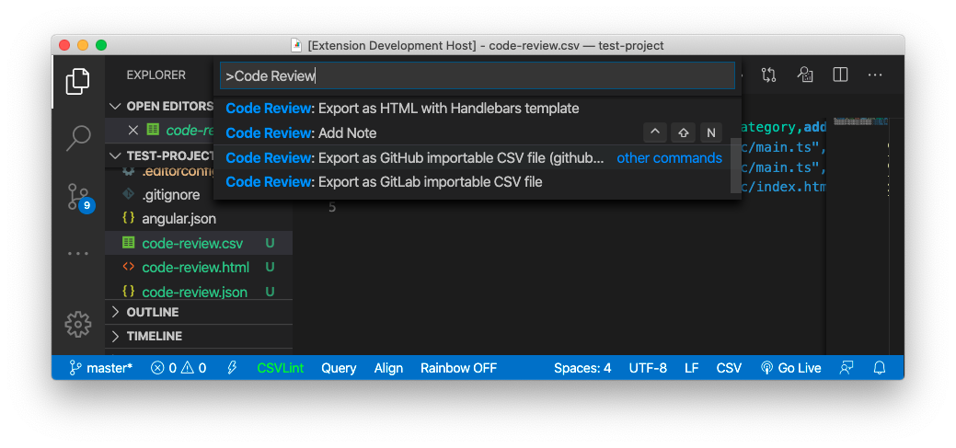Screen dimensions: 956x448
Task: Show additional views ellipsis in activity bar
Action: pyautogui.click(x=78, y=253)
